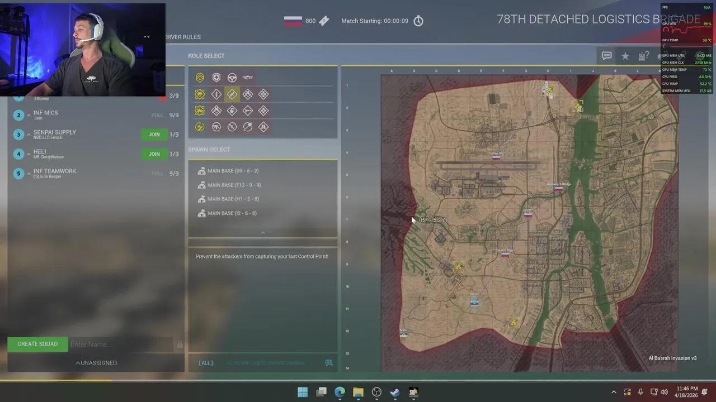
Task: Click Desert Edge flag on the map
Action: tap(505, 255)
